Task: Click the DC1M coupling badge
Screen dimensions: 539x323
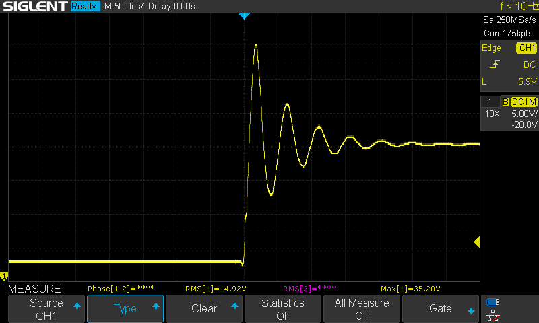Action: (x=524, y=102)
